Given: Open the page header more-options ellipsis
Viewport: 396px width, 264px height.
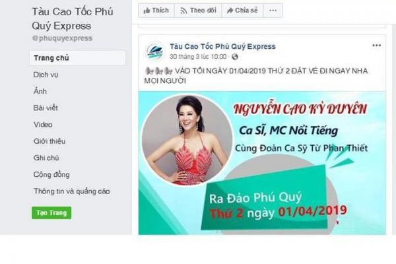Looking at the screenshot, I should pos(273,11).
